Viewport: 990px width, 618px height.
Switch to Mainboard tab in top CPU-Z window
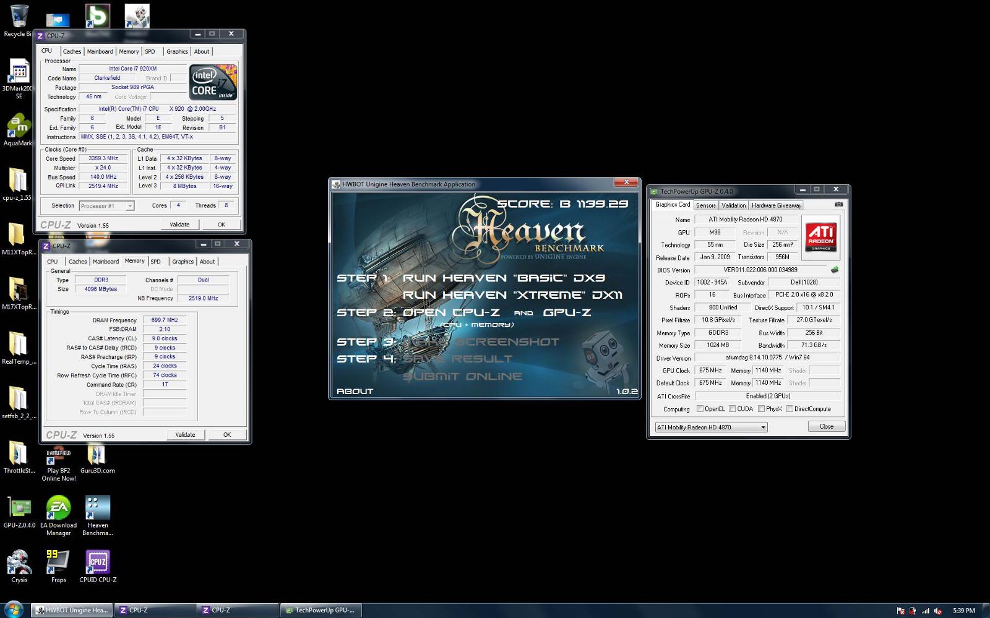100,51
